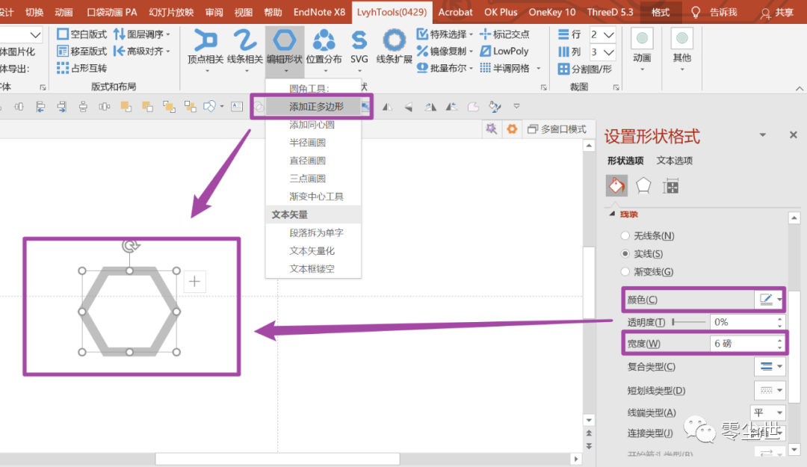Click 镜像复制 mirror copy
807x467 pixels.
pyautogui.click(x=445, y=51)
